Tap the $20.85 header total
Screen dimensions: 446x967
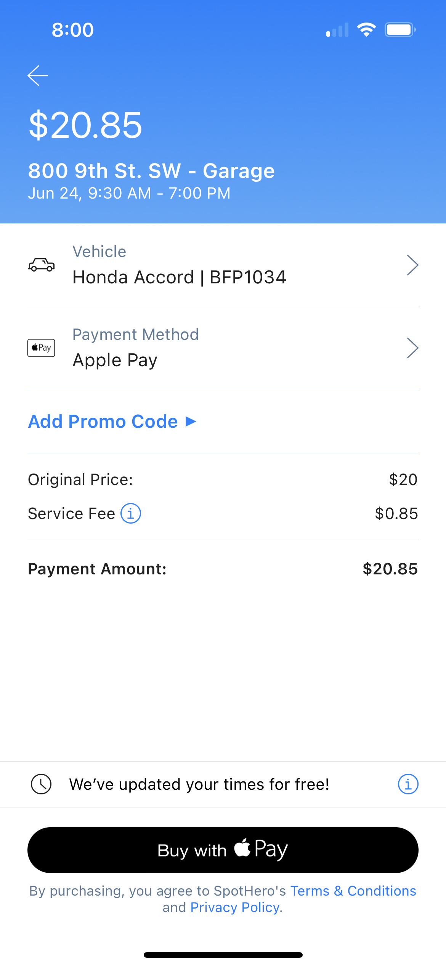85,125
